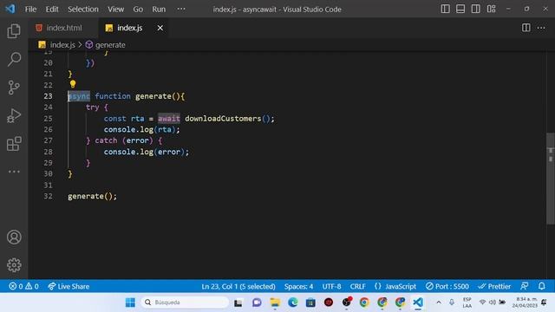Open the Go menu
This screenshot has width=555, height=312.
(138, 10)
